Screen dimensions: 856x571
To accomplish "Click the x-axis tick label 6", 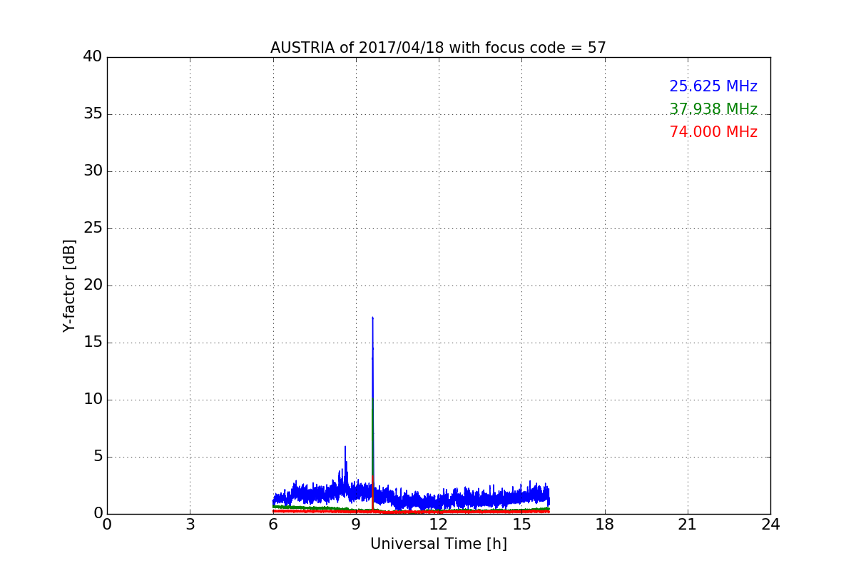I will [x=272, y=525].
